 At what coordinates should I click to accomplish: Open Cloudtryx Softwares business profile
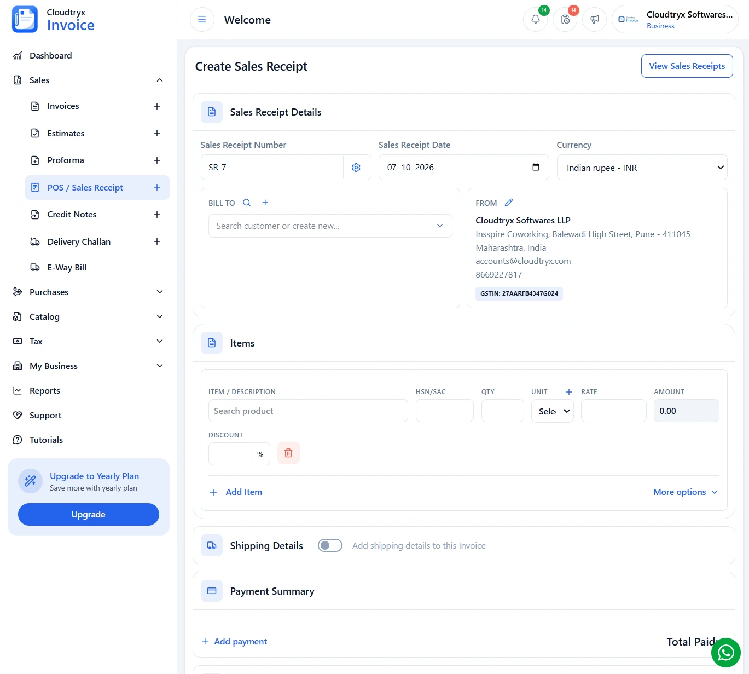675,20
